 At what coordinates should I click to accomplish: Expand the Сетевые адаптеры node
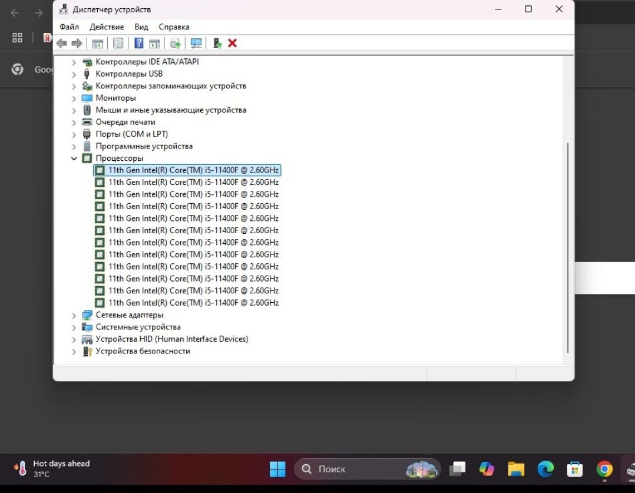pos(74,316)
